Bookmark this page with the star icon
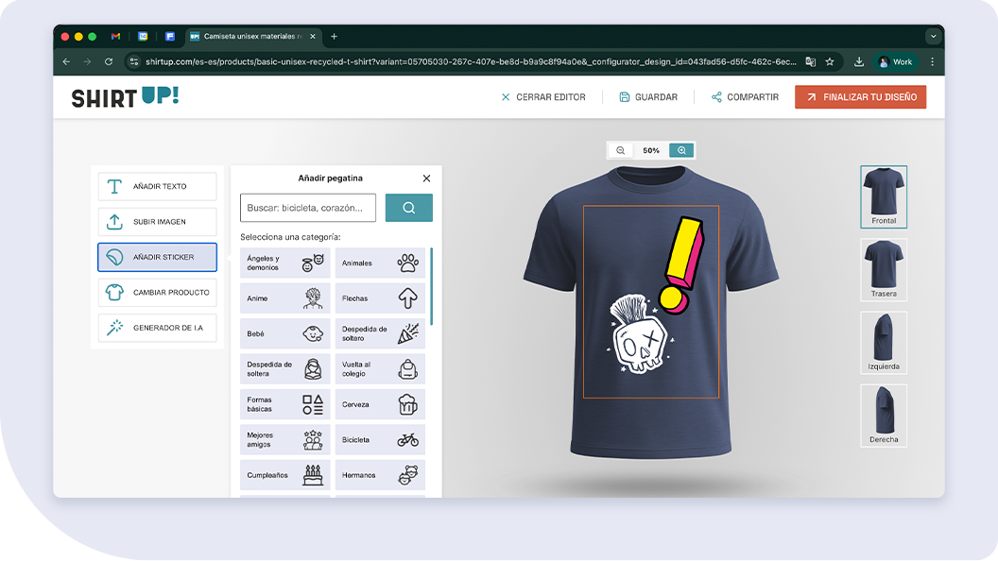Image resolution: width=998 pixels, height=561 pixels. pyautogui.click(x=830, y=61)
